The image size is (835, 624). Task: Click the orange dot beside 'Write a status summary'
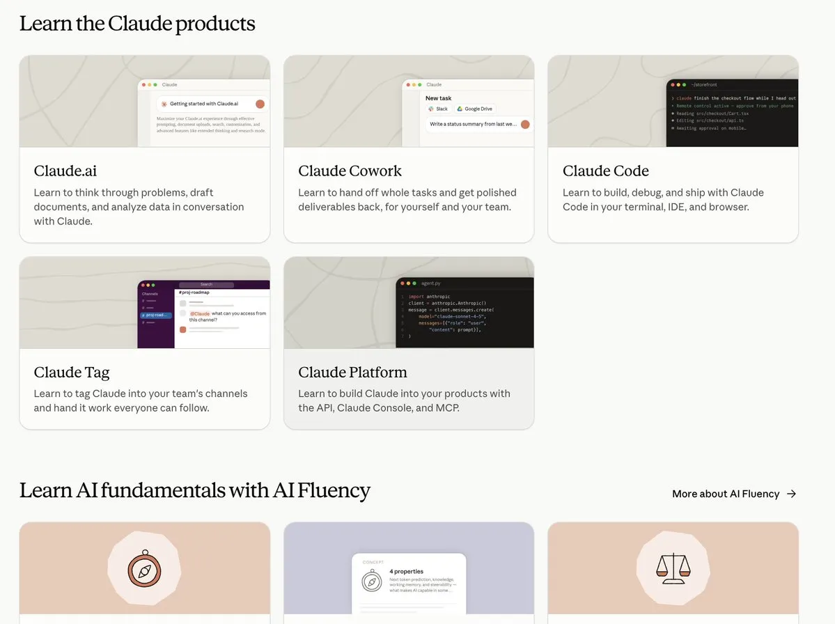click(525, 124)
